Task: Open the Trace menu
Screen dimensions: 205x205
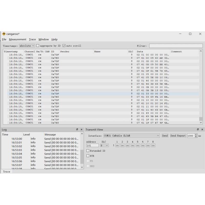Action: click(32, 39)
